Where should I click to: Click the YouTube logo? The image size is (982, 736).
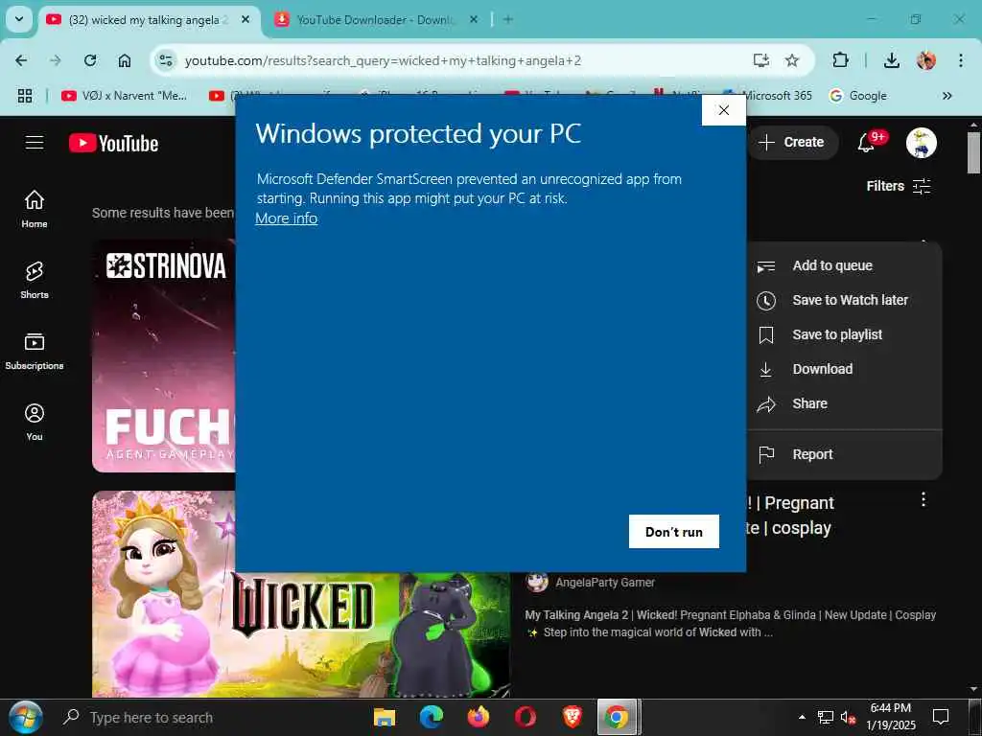pos(113,144)
